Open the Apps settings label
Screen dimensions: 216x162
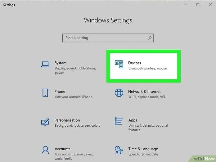pyautogui.click(x=133, y=120)
